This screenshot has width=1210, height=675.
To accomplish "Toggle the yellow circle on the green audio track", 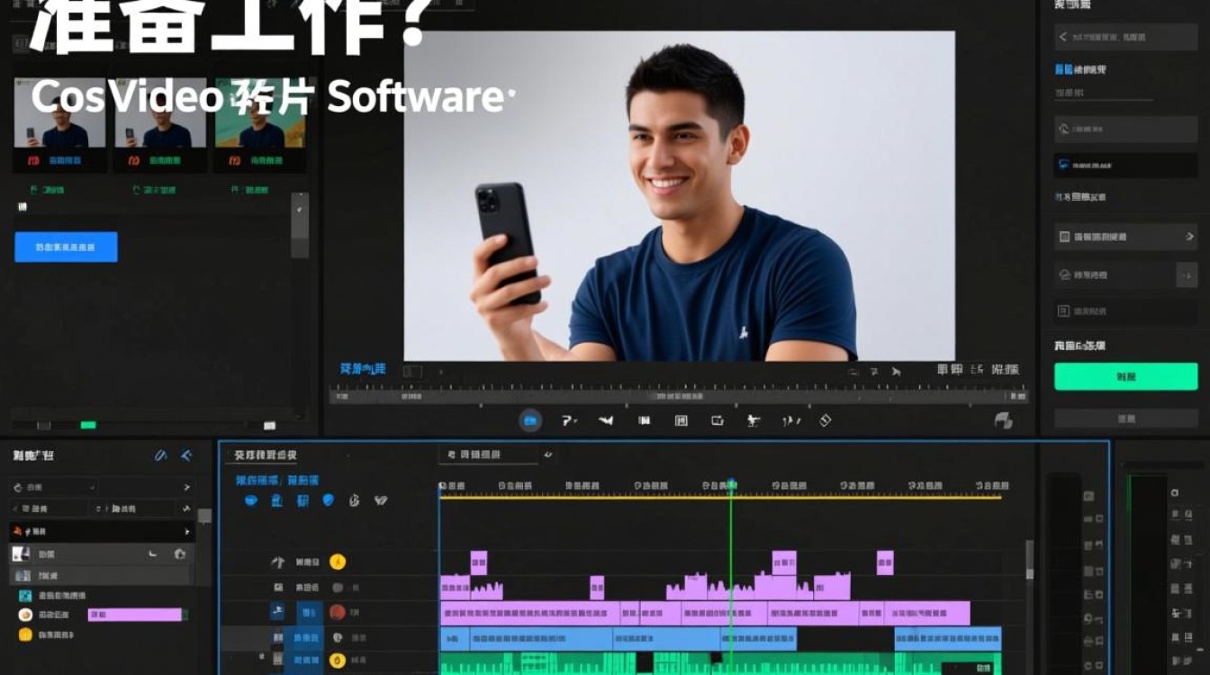I will 337,661.
